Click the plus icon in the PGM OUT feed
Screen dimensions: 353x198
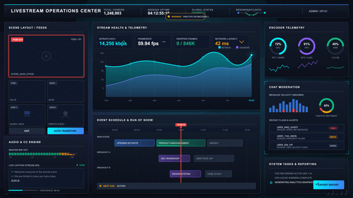[46, 56]
